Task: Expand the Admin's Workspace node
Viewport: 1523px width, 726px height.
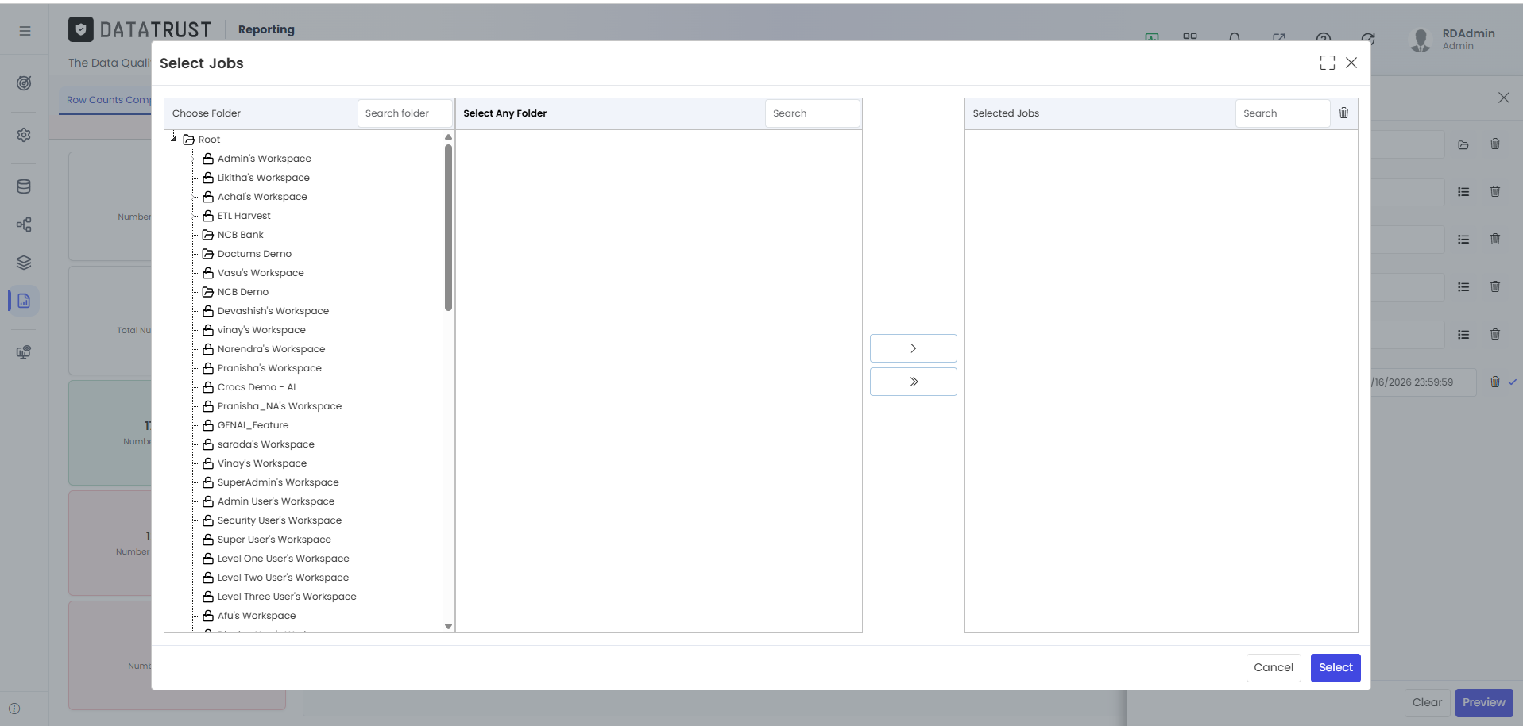Action: click(193, 159)
